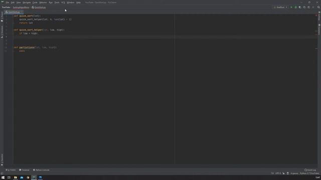Screen dimensions: 321x180
Task: Open Task View on the taskbar
Action: [x=9, y=177]
